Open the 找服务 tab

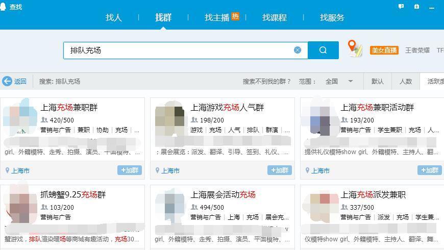[x=332, y=17]
